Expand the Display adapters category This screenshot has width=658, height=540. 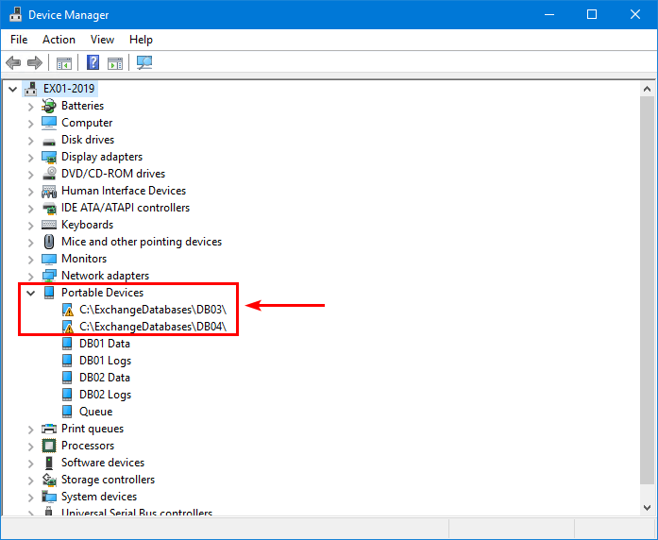pyautogui.click(x=30, y=157)
